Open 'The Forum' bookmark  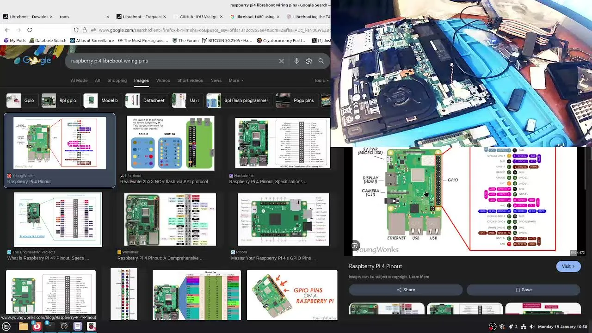(185, 40)
